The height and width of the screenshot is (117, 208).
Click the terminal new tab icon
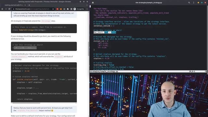tap(93, 3)
